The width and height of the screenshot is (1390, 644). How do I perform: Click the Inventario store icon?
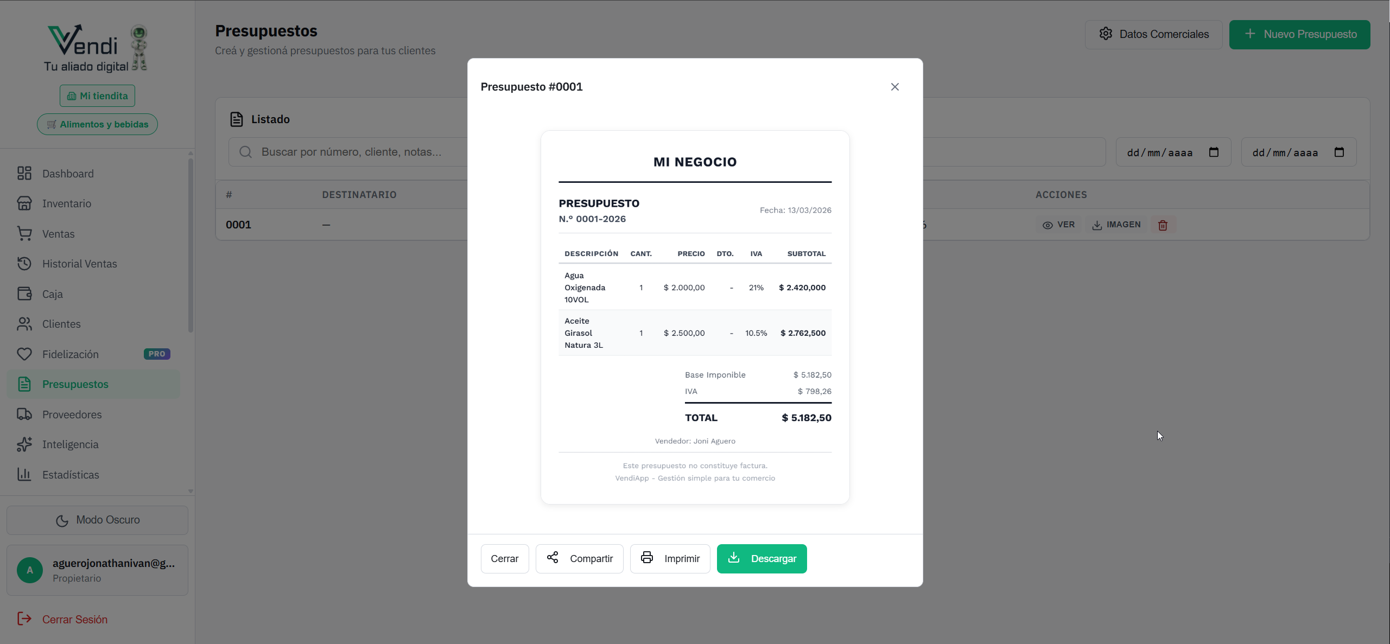pos(24,203)
